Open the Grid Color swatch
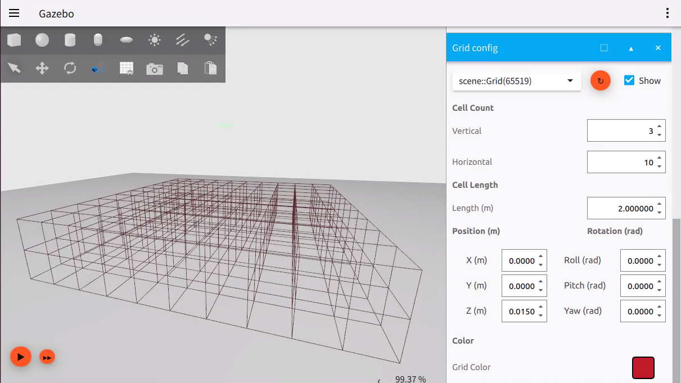 coord(643,367)
